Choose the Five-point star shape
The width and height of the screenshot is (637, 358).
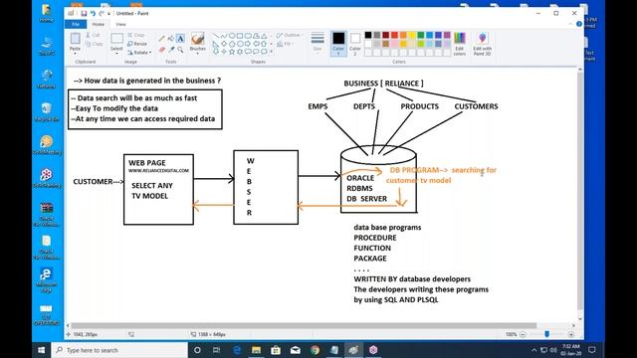(232, 52)
